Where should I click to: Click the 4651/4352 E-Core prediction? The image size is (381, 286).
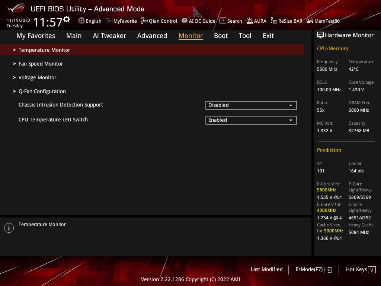[360, 217]
